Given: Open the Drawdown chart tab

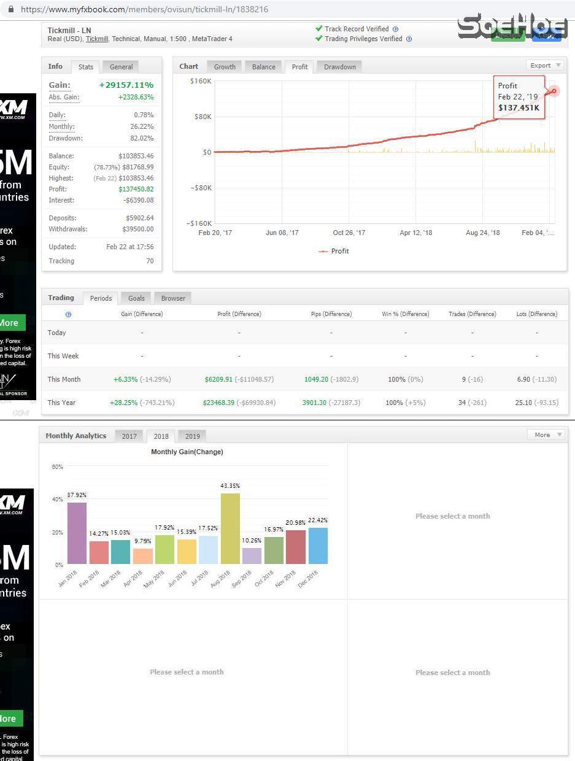Looking at the screenshot, I should coord(339,67).
